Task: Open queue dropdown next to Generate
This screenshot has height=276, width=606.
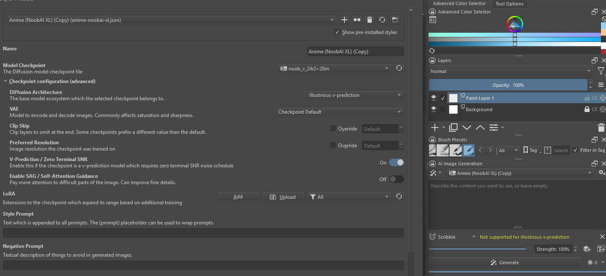Action: point(596,263)
